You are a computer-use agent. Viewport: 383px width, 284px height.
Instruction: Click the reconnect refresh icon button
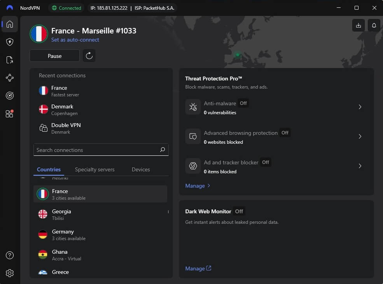point(89,56)
